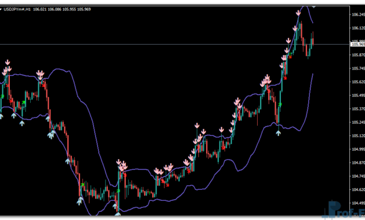The width and height of the screenshot is (365, 220).
Task: Click the 105.870 price axis label
Action: tap(358, 55)
